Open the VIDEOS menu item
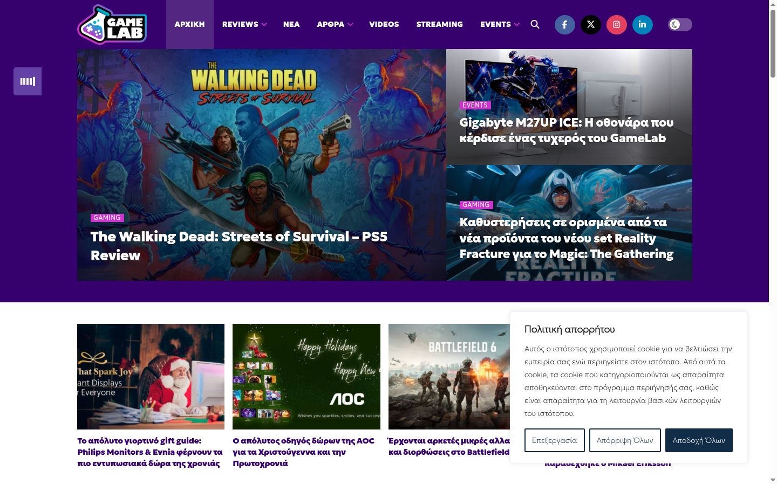 point(384,24)
